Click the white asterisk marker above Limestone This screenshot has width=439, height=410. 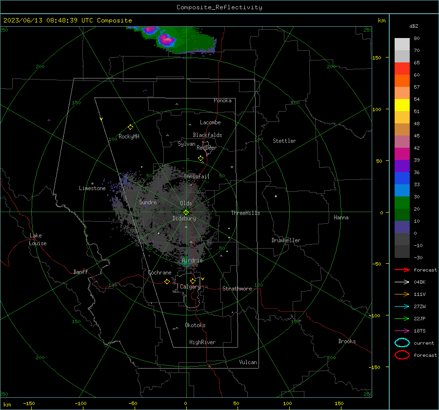92,184
